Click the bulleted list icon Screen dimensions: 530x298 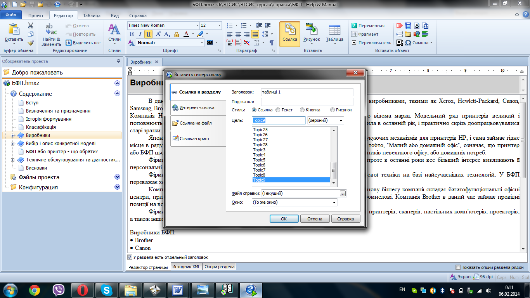click(x=229, y=26)
